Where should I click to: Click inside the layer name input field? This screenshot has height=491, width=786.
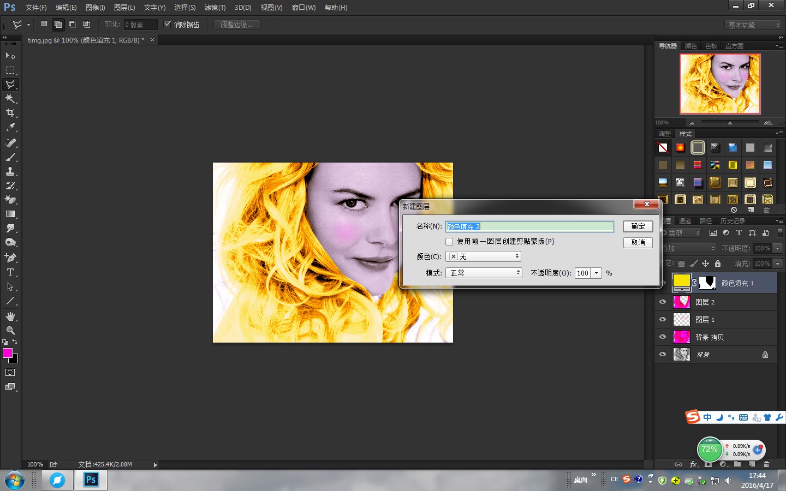click(529, 226)
